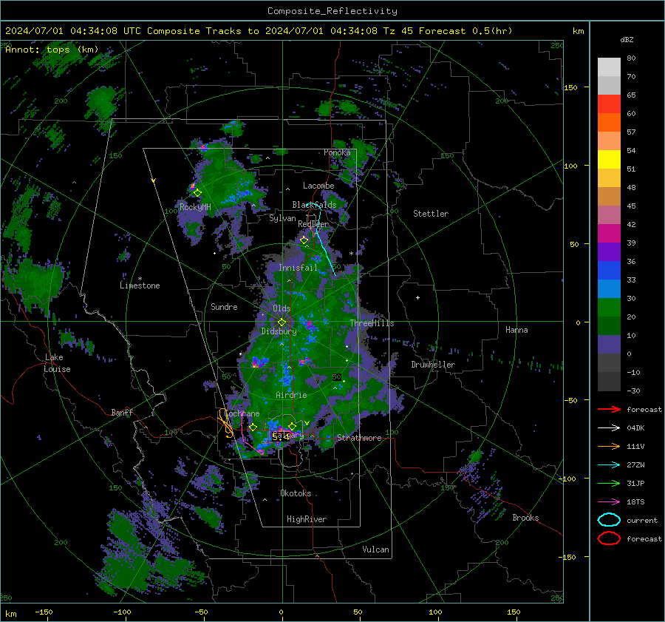
Task: Click the yellow diamond marker near RockyMH
Action: coord(197,193)
